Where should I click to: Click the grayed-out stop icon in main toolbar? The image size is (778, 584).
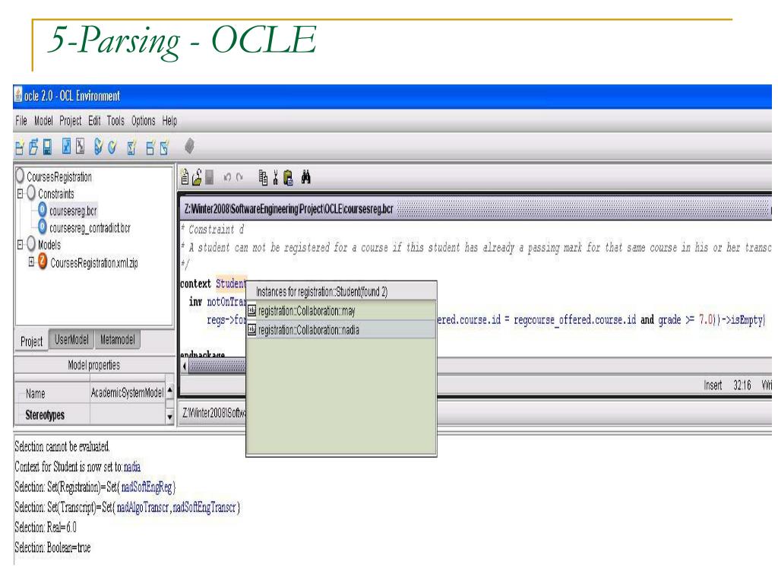189,147
